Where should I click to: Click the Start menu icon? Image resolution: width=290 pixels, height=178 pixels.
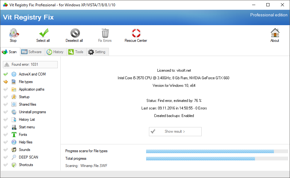[x=14, y=127]
